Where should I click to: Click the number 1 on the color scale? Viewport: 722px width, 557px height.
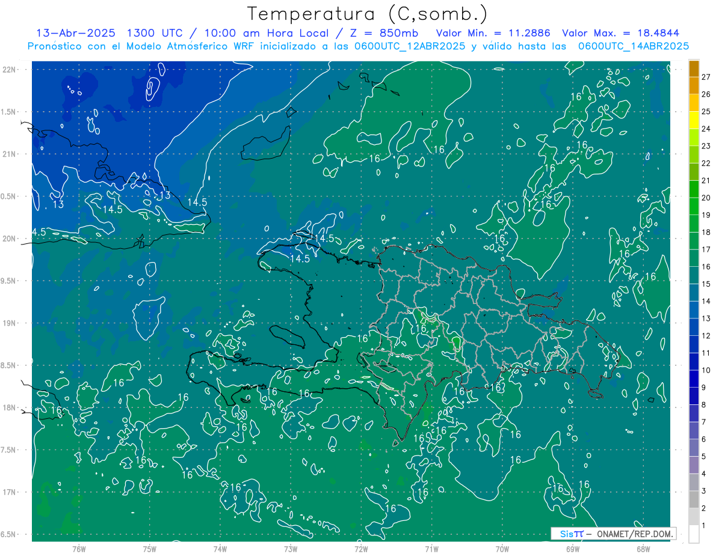point(704,526)
